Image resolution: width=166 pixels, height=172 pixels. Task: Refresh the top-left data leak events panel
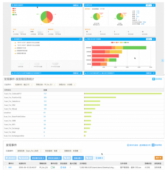80,5
